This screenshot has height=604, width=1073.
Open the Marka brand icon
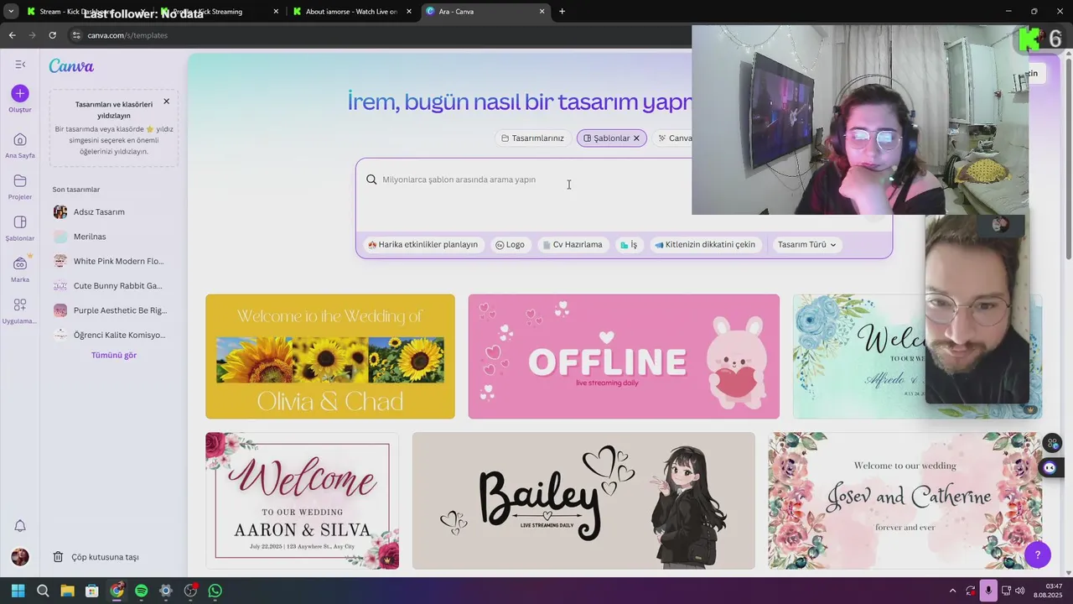coord(20,263)
